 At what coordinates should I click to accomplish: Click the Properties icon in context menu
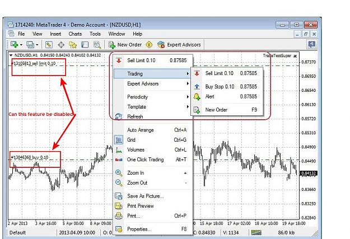click(119, 229)
